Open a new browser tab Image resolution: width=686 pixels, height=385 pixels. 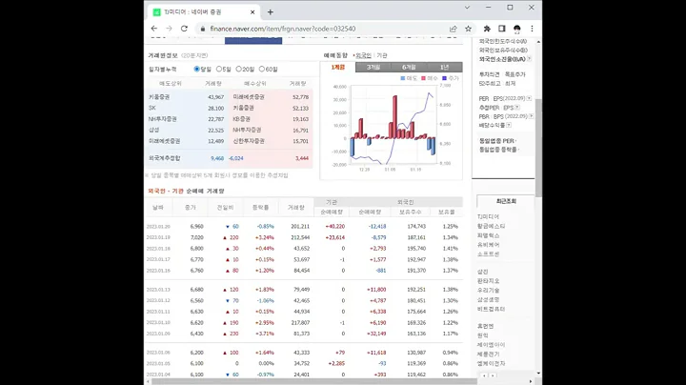tap(271, 12)
